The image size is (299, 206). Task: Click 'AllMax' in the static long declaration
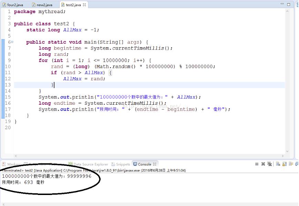(72, 30)
